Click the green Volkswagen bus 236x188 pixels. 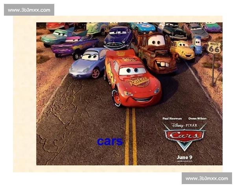coord(96,28)
